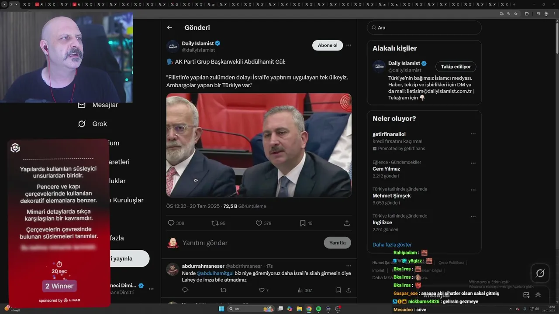Submit reply with the Yanıtla button
559x314 pixels.
(337, 243)
